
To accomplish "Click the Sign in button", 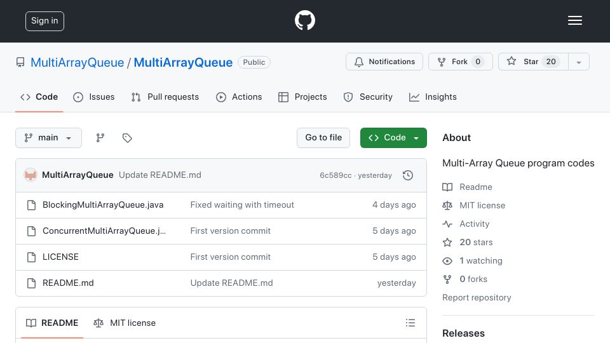I will coord(44,21).
